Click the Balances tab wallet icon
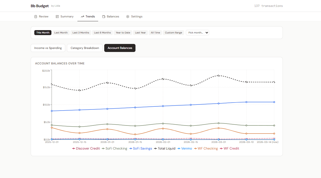Viewport: 321px width, 178px height. [104, 17]
